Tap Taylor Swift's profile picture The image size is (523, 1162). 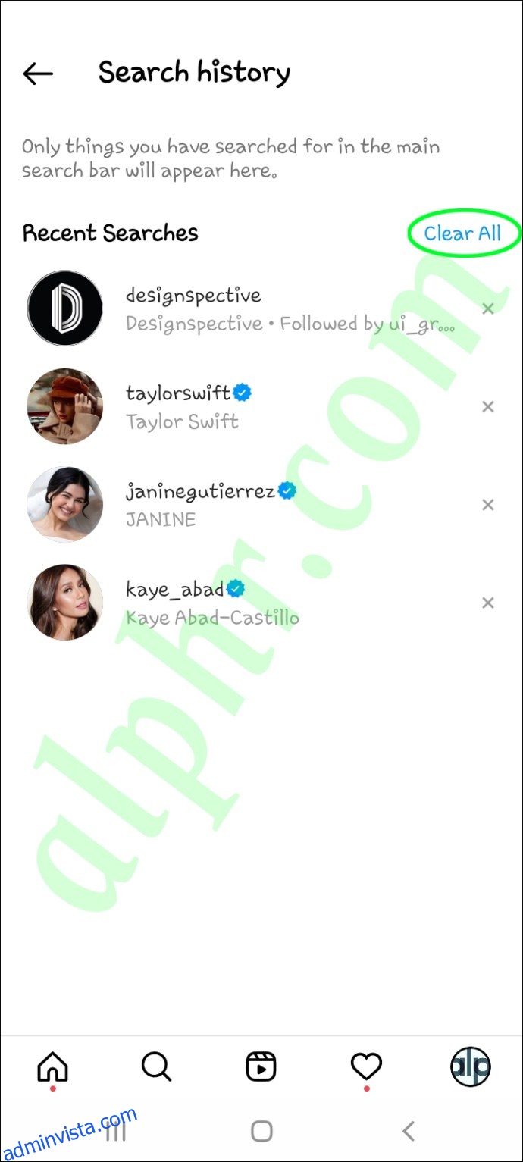click(64, 406)
